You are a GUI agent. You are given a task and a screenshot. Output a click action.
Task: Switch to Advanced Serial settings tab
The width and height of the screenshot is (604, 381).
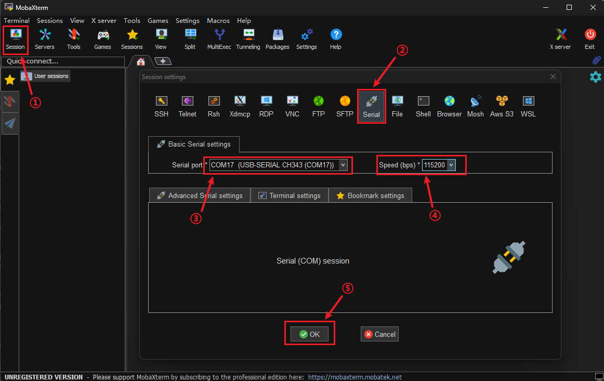tap(200, 195)
